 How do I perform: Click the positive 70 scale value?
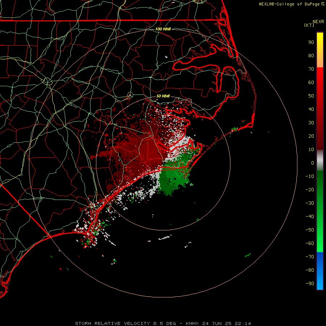click(311, 69)
